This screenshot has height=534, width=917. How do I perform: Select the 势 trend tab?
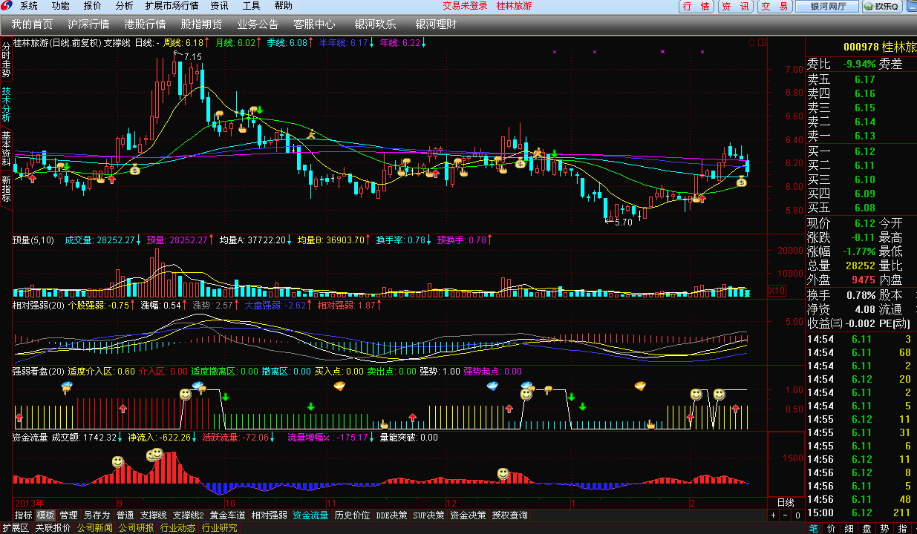coord(884,528)
